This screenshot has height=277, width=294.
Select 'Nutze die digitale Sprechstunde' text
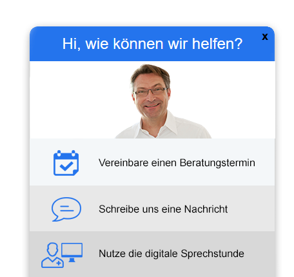171,254
